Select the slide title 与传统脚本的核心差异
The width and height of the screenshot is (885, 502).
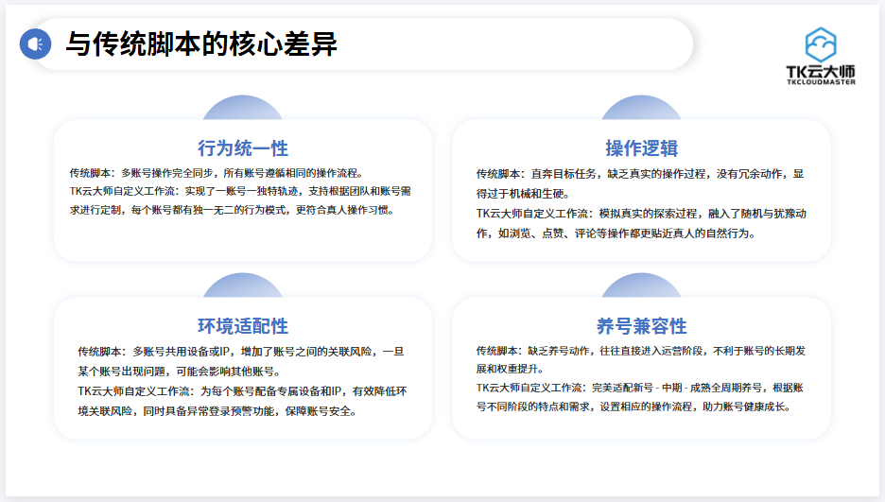pos(201,44)
